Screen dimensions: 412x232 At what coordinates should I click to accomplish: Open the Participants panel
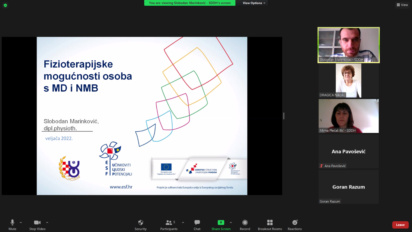pyautogui.click(x=169, y=223)
